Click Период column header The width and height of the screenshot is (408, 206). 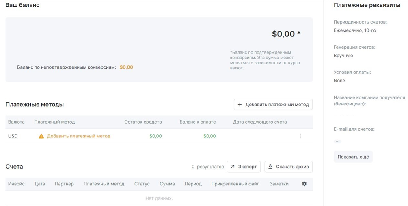pos(193,184)
